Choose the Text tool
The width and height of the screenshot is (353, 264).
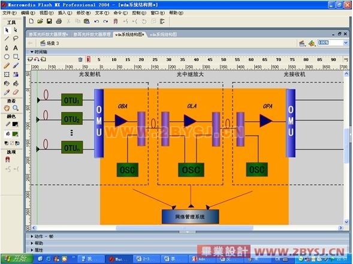(16, 48)
